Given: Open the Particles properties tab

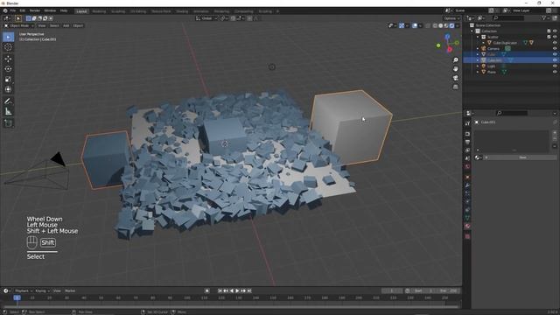Looking at the screenshot, I should point(467,193).
